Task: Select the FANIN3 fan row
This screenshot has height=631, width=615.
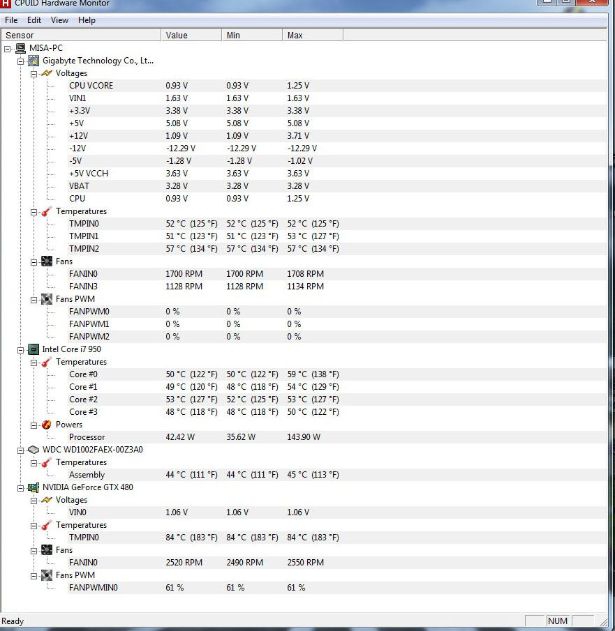Action: click(x=337, y=287)
